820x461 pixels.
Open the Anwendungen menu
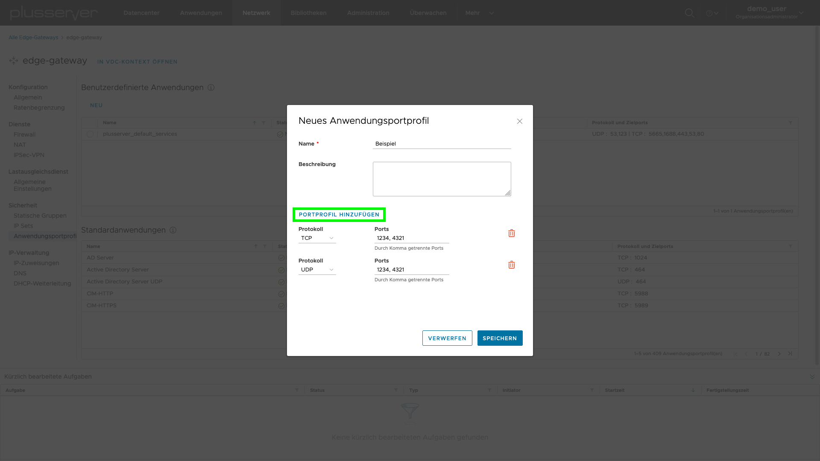click(x=201, y=13)
